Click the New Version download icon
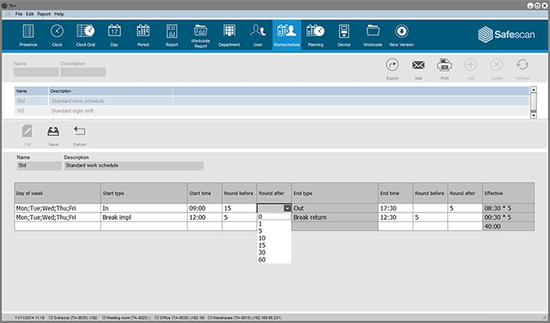550x323 pixels. (x=402, y=31)
